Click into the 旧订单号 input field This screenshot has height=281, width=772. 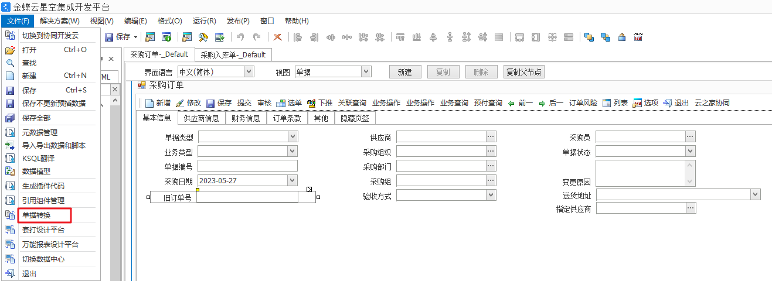click(x=247, y=197)
